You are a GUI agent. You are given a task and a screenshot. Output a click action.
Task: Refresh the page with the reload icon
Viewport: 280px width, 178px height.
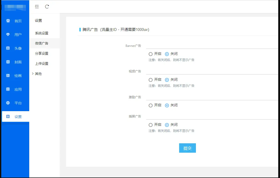(x=47, y=7)
